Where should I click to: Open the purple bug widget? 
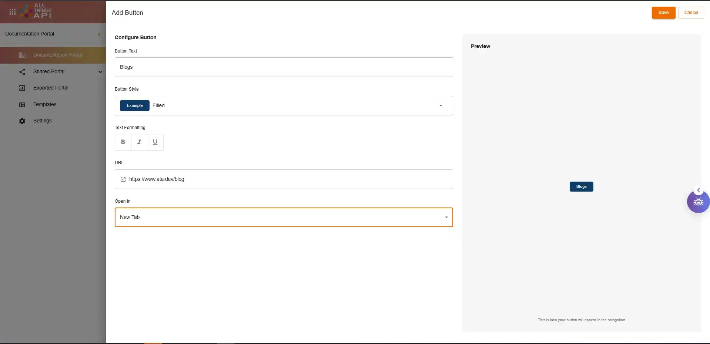[x=698, y=202]
